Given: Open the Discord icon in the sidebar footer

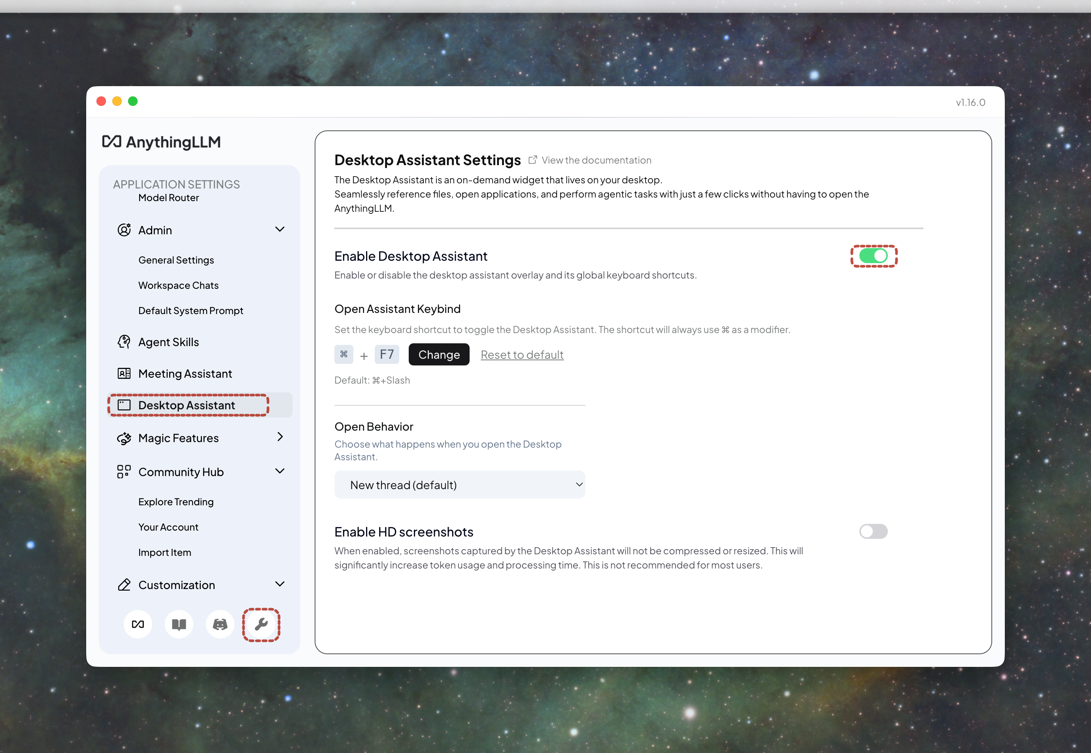Looking at the screenshot, I should (220, 624).
